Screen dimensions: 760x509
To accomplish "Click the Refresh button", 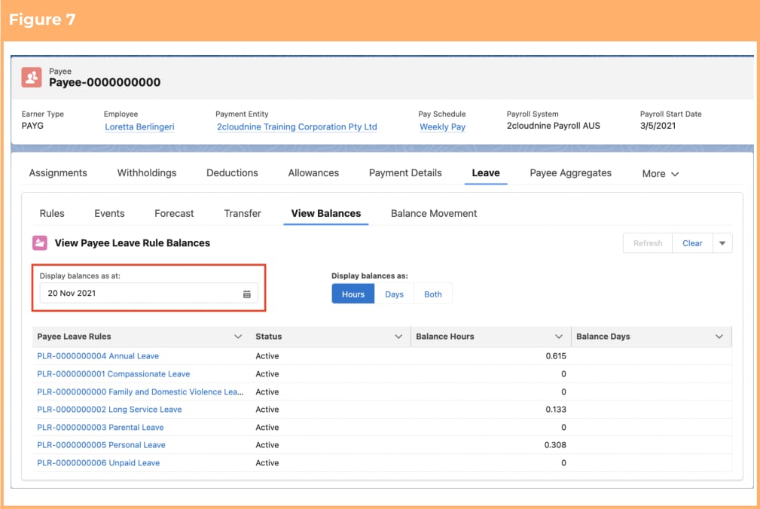I will [x=648, y=243].
